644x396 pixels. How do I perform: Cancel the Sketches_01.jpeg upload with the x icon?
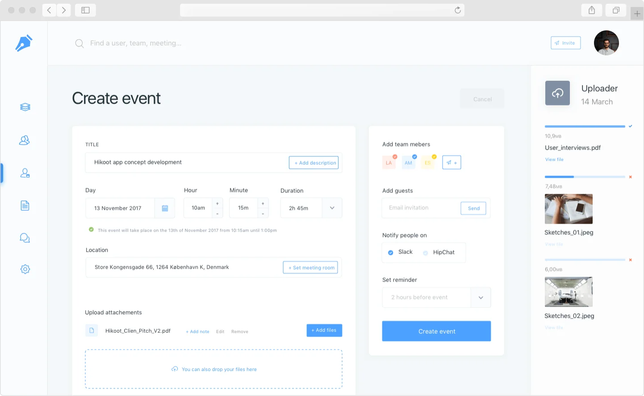(x=631, y=177)
